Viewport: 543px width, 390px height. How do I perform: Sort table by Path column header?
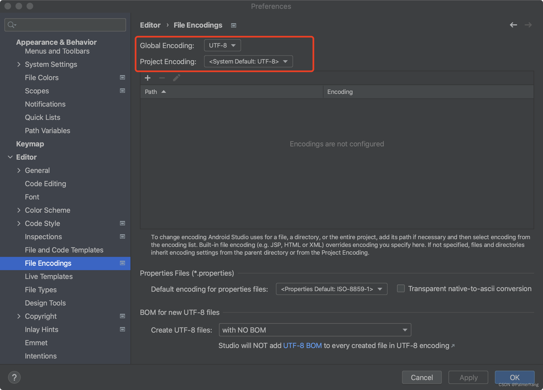point(151,92)
